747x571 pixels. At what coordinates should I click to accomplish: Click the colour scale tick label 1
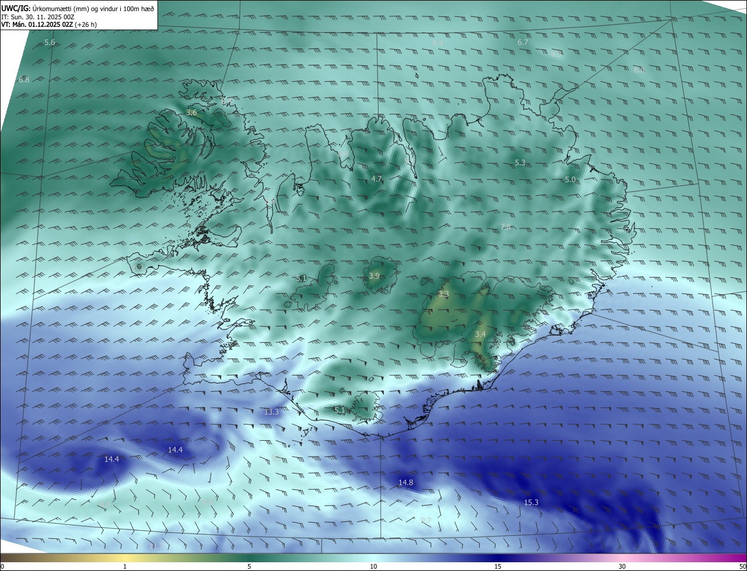pyautogui.click(x=125, y=566)
